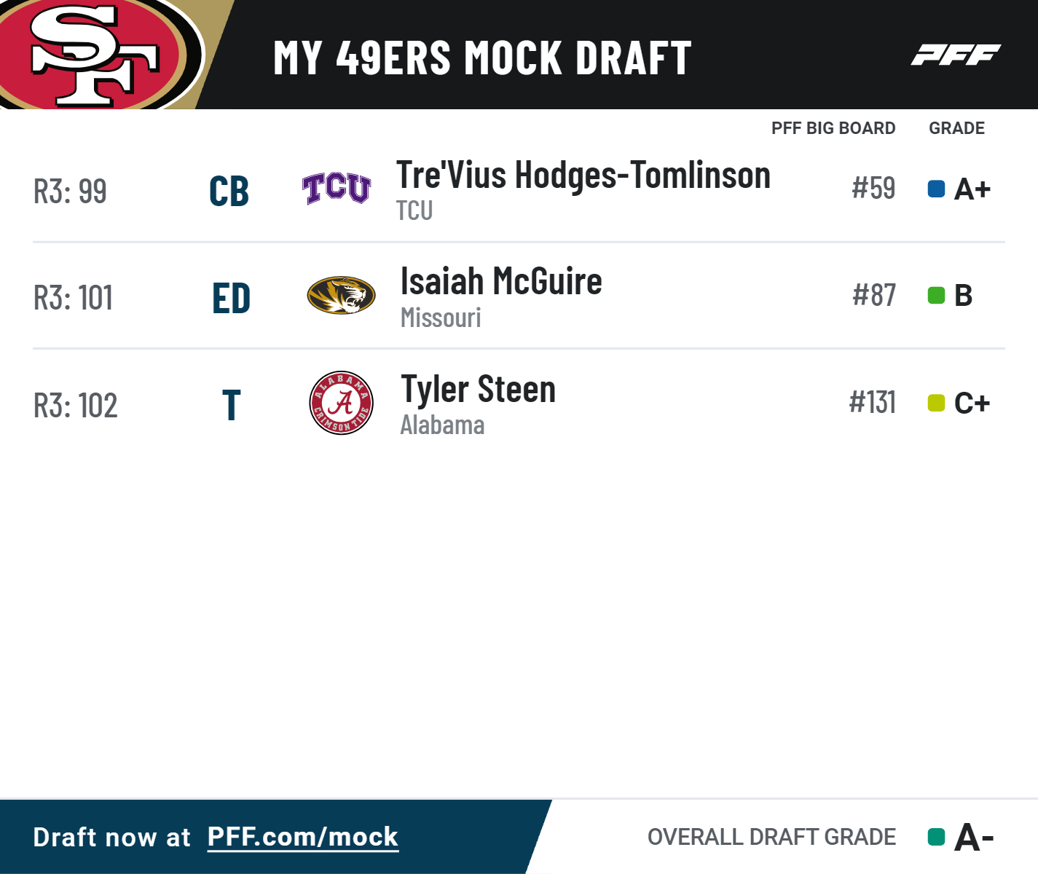Click the green B grade swatch
This screenshot has width=1038, height=874.
point(936,296)
